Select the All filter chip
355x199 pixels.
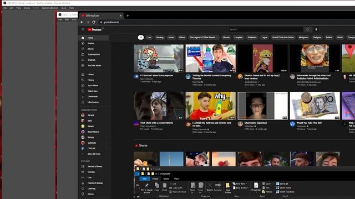tap(141, 38)
